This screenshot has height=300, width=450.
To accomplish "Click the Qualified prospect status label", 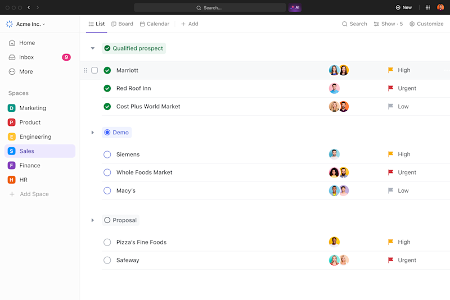I will (x=134, y=48).
